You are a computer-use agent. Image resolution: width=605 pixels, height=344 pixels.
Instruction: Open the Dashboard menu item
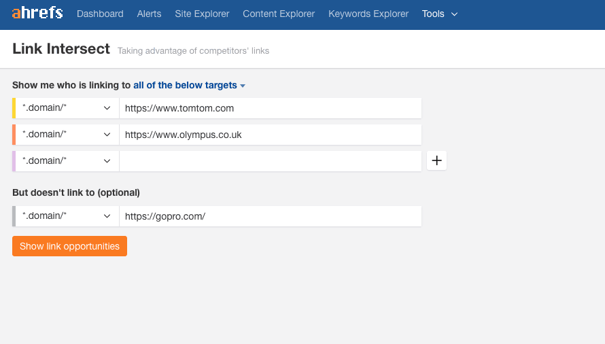tap(100, 14)
